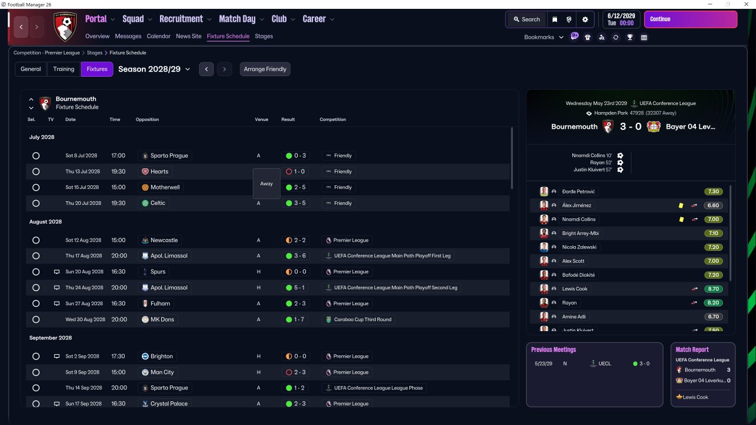Select the Fulham fixture radio button

click(36, 303)
